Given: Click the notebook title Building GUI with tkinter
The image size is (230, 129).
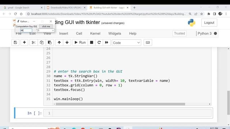Looking at the screenshot, I should click(x=77, y=22).
